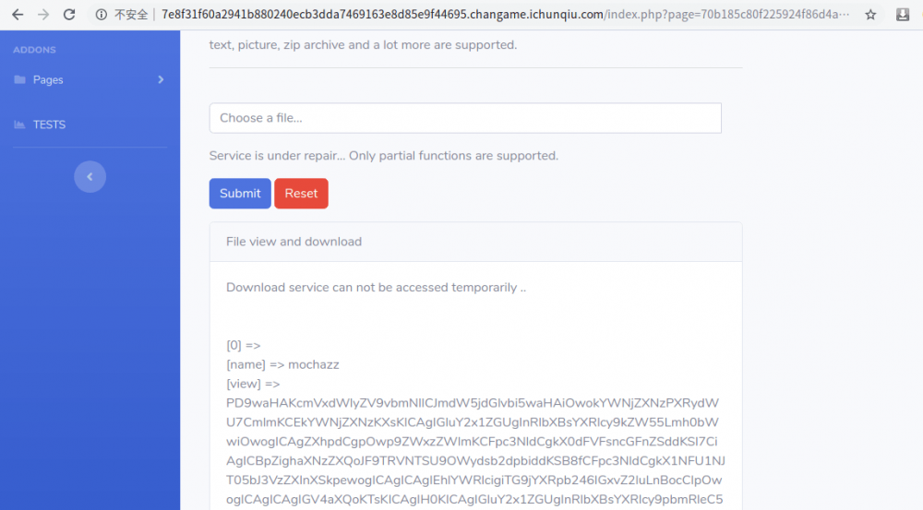923x510 pixels.
Task: Open the site security info icon
Action: point(102,15)
